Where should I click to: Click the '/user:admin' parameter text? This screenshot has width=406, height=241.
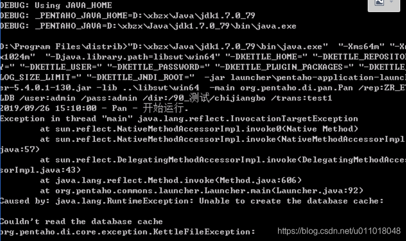tap(47, 98)
